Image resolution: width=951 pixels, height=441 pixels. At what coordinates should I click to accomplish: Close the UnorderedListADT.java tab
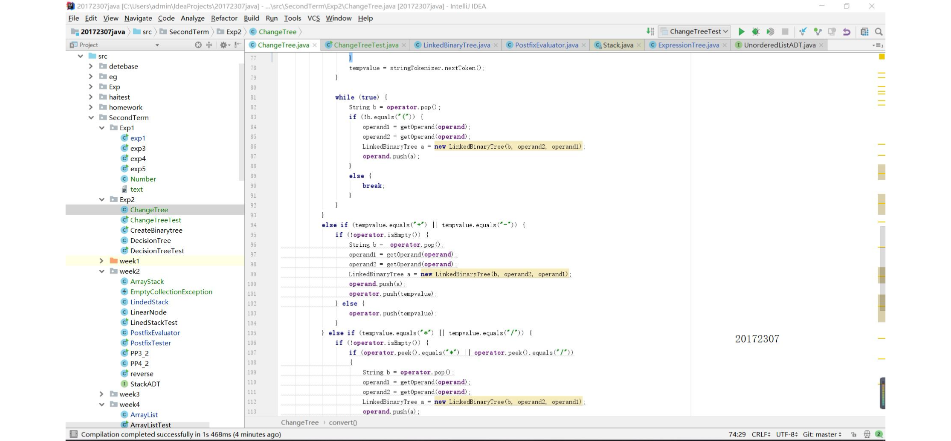pyautogui.click(x=821, y=46)
